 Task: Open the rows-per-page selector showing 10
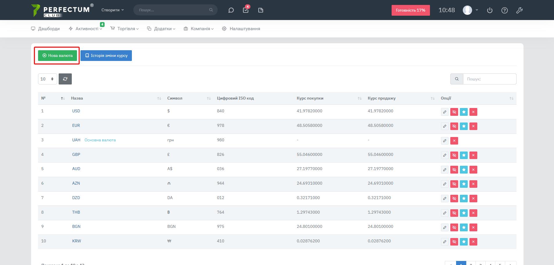coord(47,79)
